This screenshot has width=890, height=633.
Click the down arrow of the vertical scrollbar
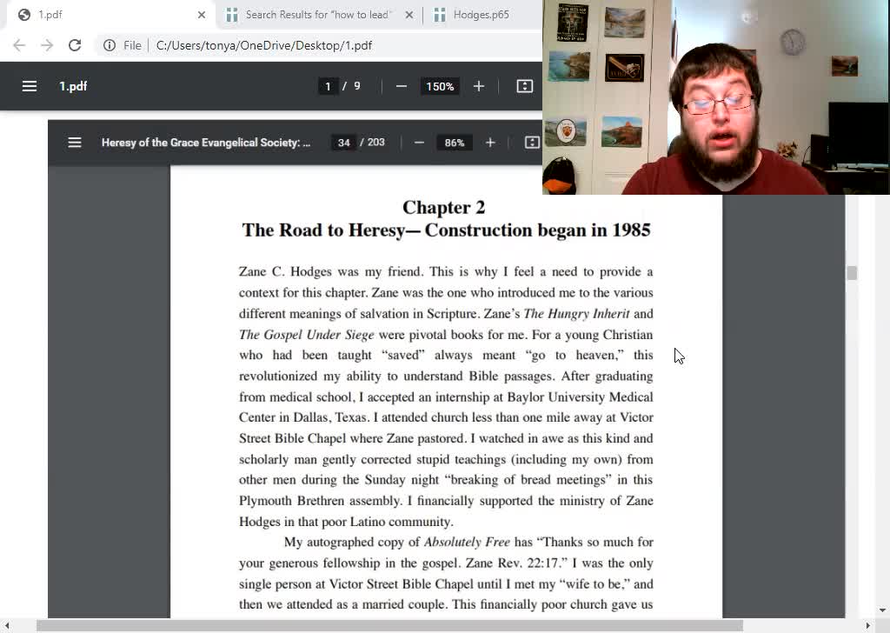click(883, 611)
